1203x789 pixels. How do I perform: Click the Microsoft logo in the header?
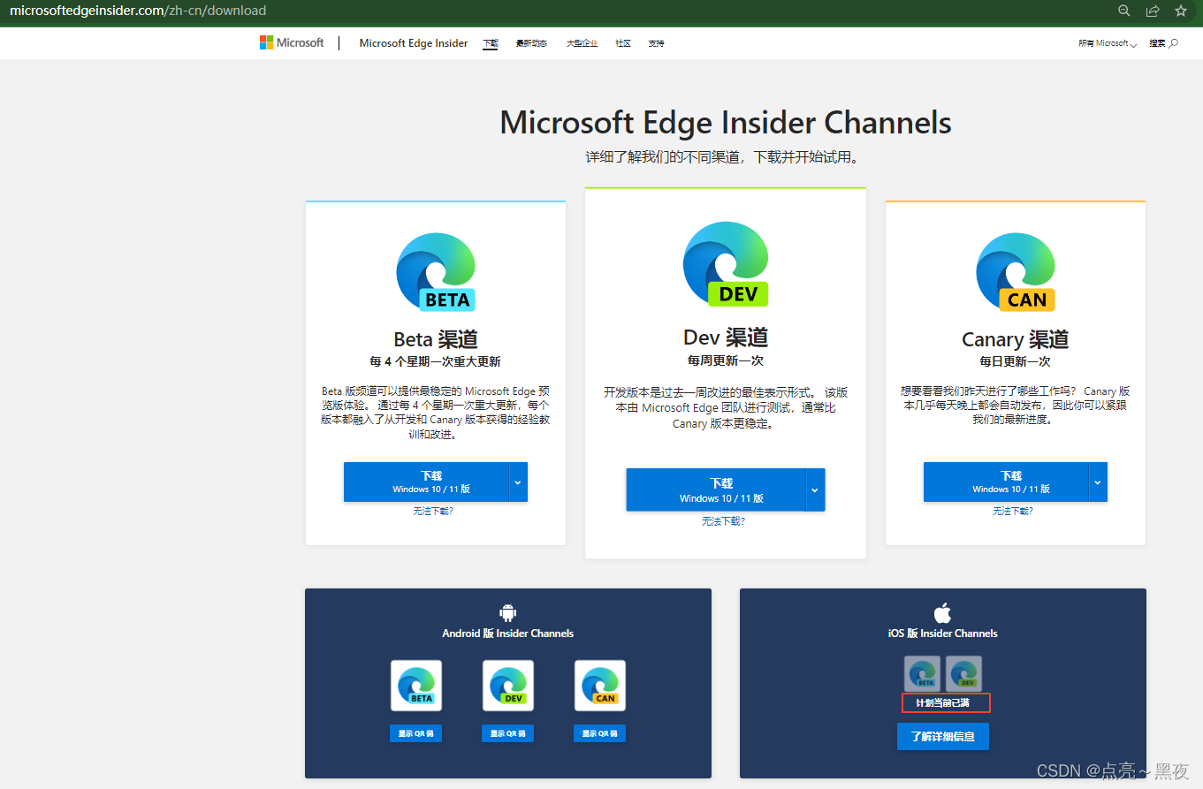292,42
